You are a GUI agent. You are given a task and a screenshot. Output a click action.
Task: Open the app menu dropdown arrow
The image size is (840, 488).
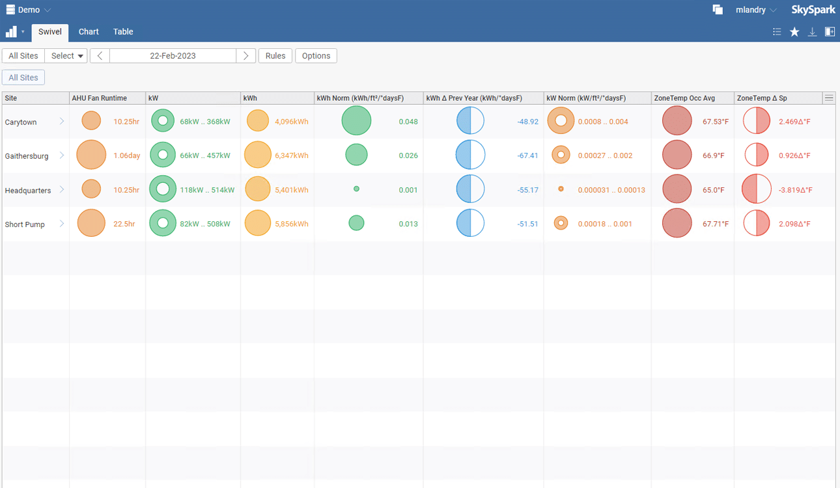(x=23, y=32)
